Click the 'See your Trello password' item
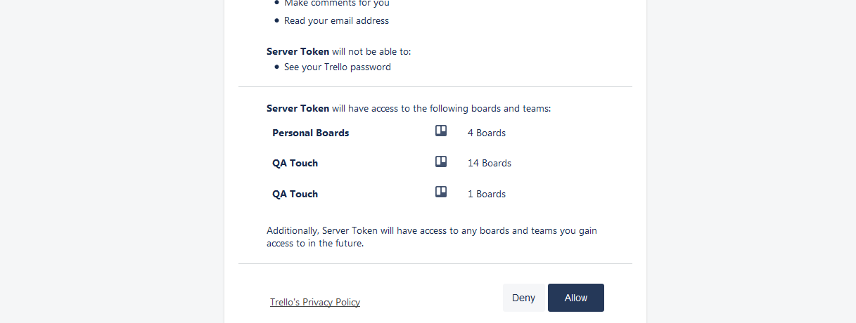The width and height of the screenshot is (856, 323). coord(338,67)
